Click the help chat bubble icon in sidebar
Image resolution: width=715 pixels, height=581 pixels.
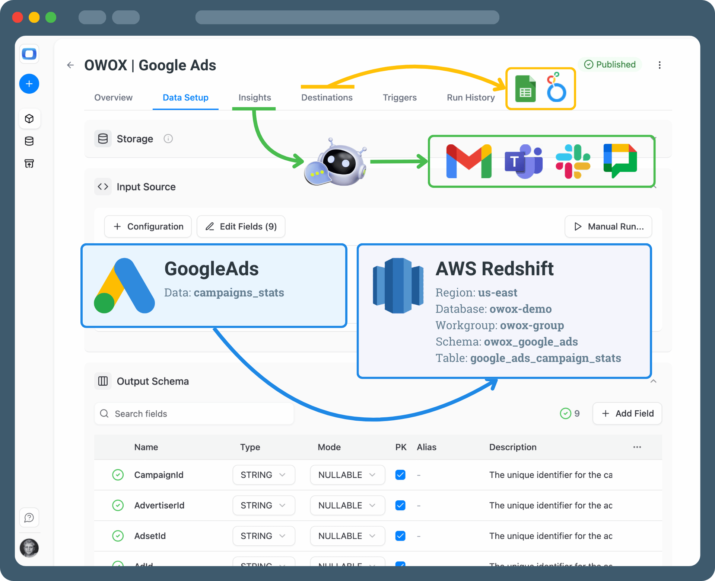coord(29,517)
